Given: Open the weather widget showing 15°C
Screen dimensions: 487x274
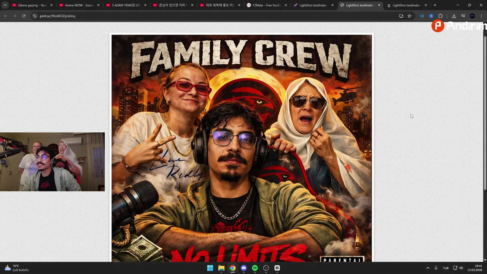Looking at the screenshot, I should pos(17,268).
